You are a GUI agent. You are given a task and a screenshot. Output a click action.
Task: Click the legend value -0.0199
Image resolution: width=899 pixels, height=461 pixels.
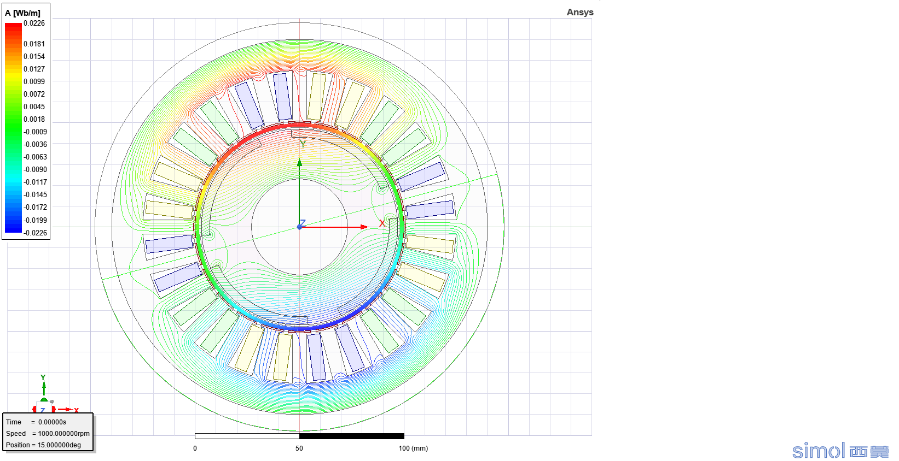coord(35,220)
